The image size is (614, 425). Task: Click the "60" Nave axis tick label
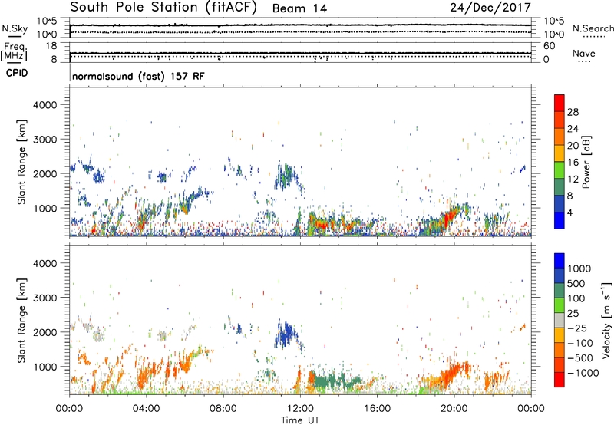[549, 46]
